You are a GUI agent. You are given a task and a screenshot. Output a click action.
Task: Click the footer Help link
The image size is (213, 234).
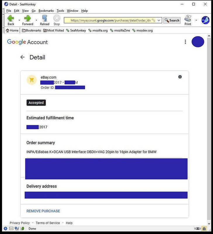[x=69, y=223]
